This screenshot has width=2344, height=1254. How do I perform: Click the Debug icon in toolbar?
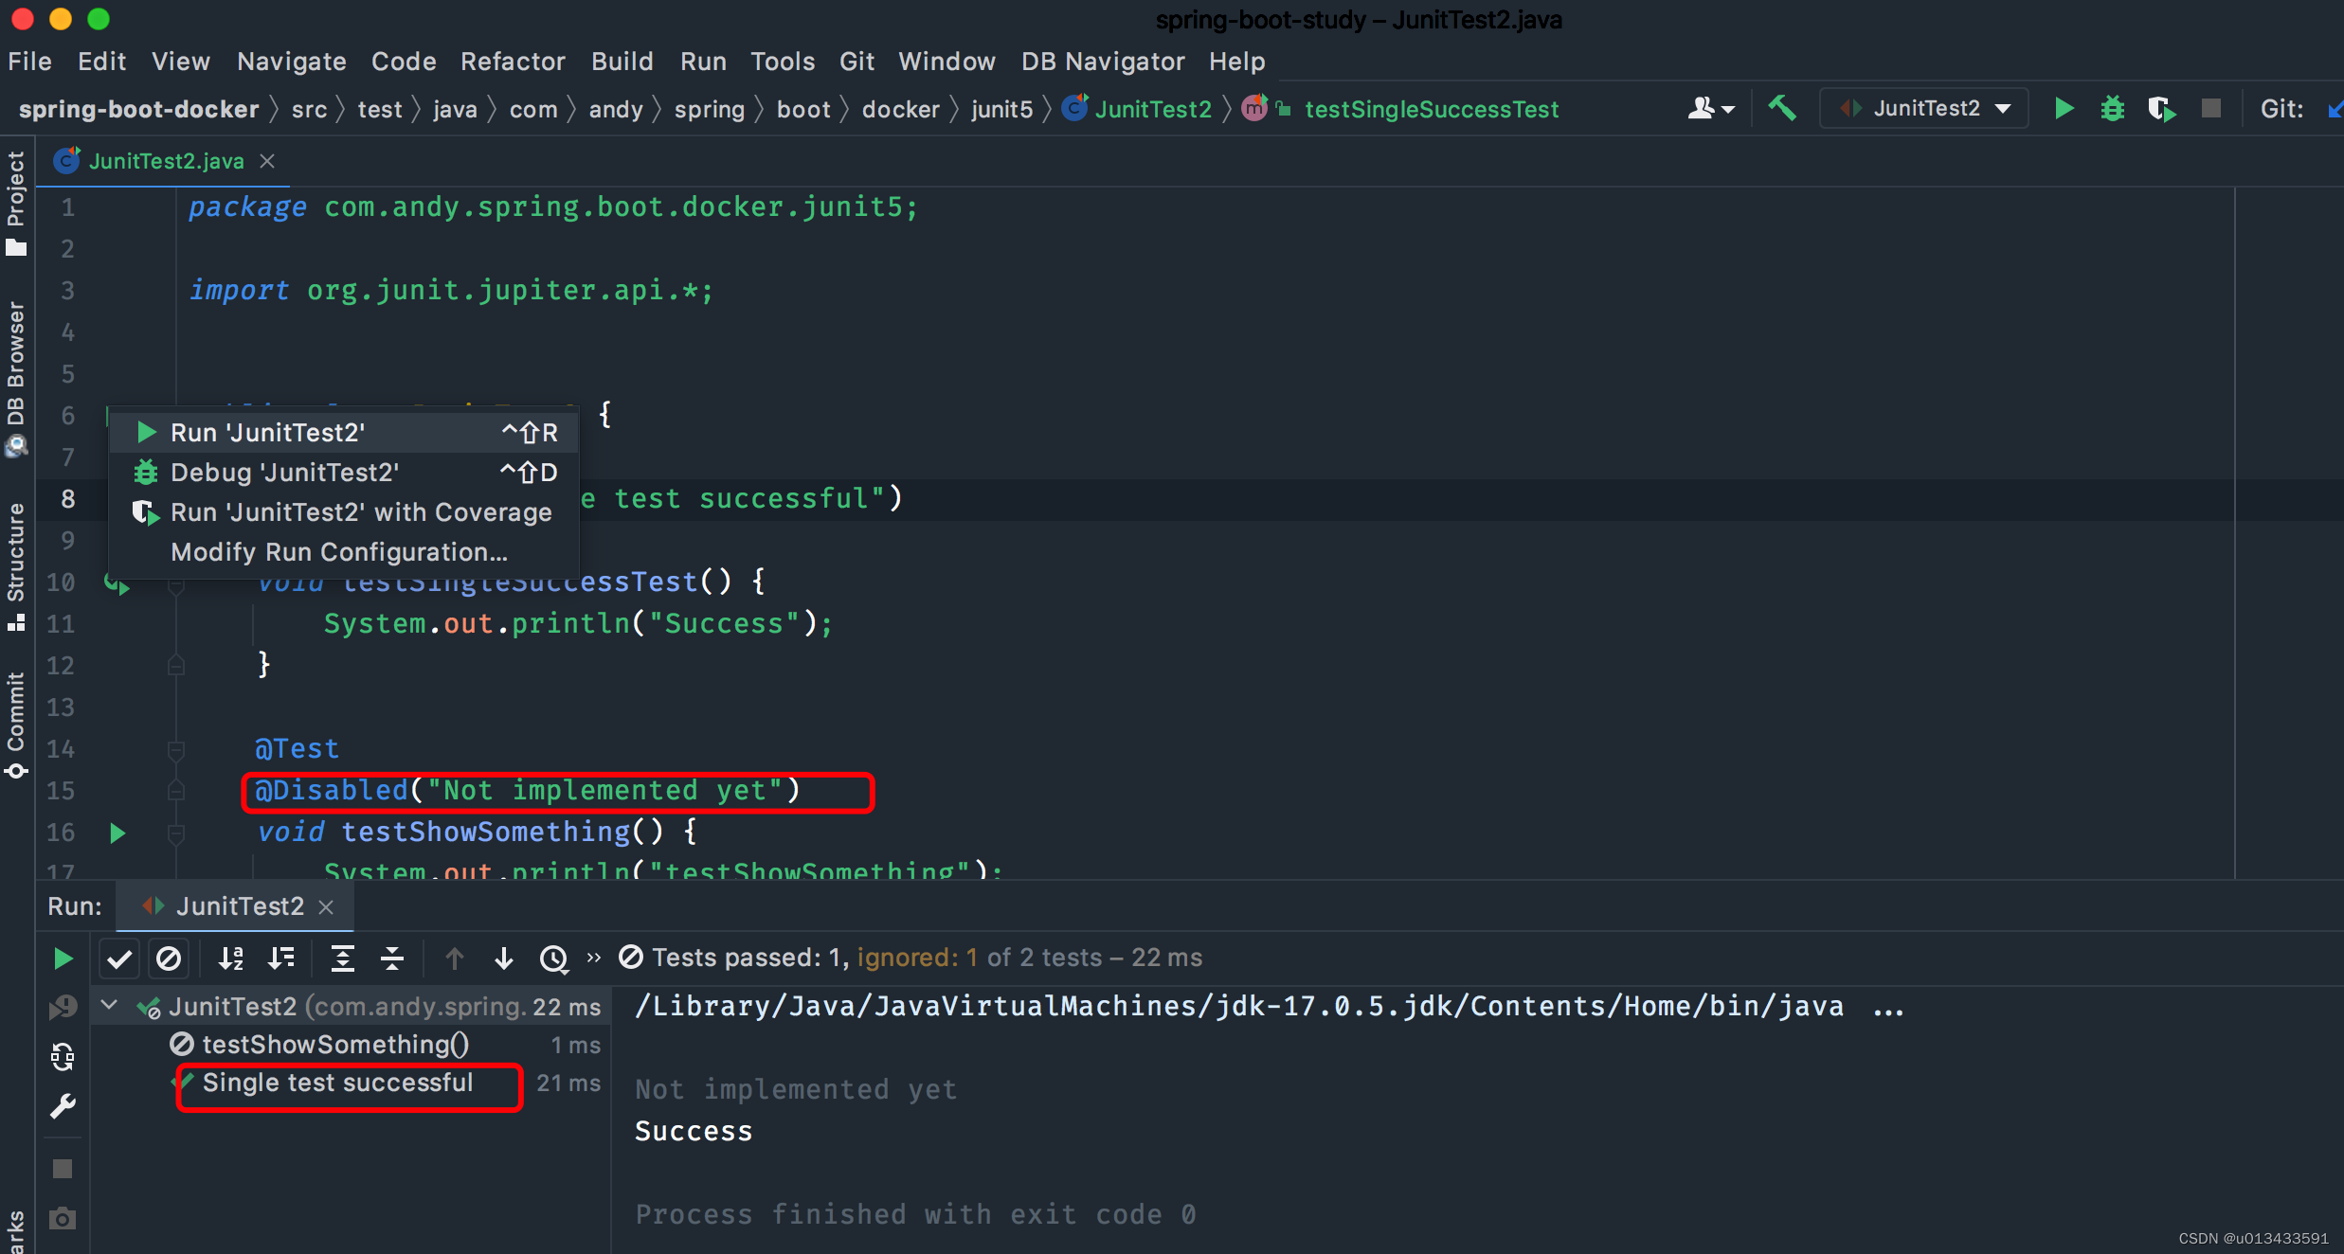click(2113, 109)
